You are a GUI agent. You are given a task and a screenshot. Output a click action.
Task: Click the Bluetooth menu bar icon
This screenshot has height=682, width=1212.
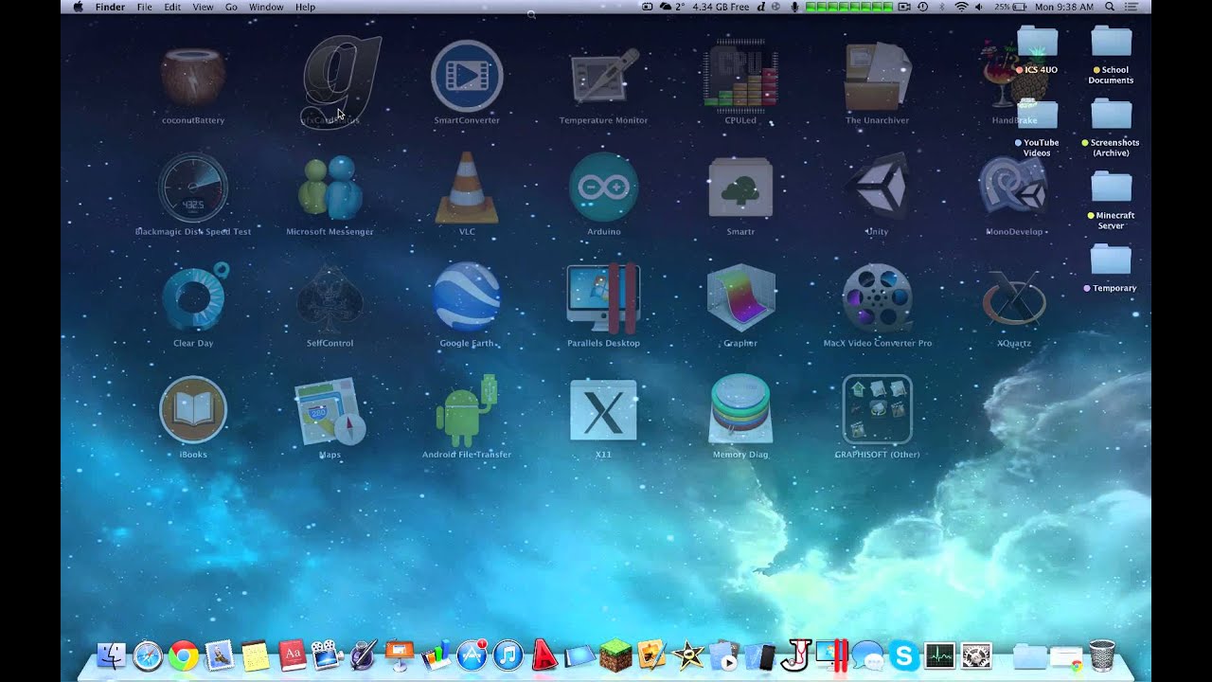tap(942, 7)
